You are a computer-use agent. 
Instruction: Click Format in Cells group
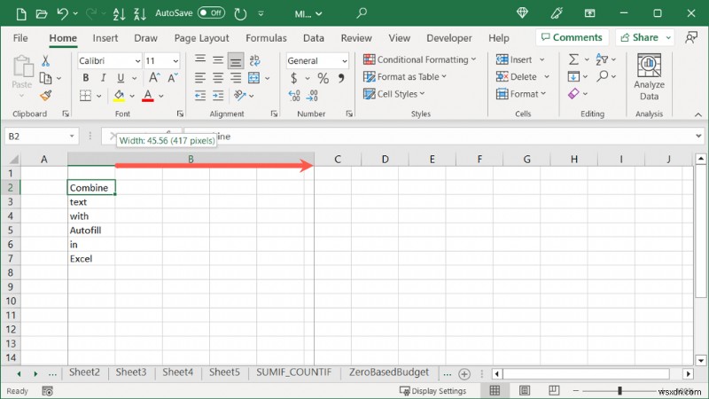point(521,94)
